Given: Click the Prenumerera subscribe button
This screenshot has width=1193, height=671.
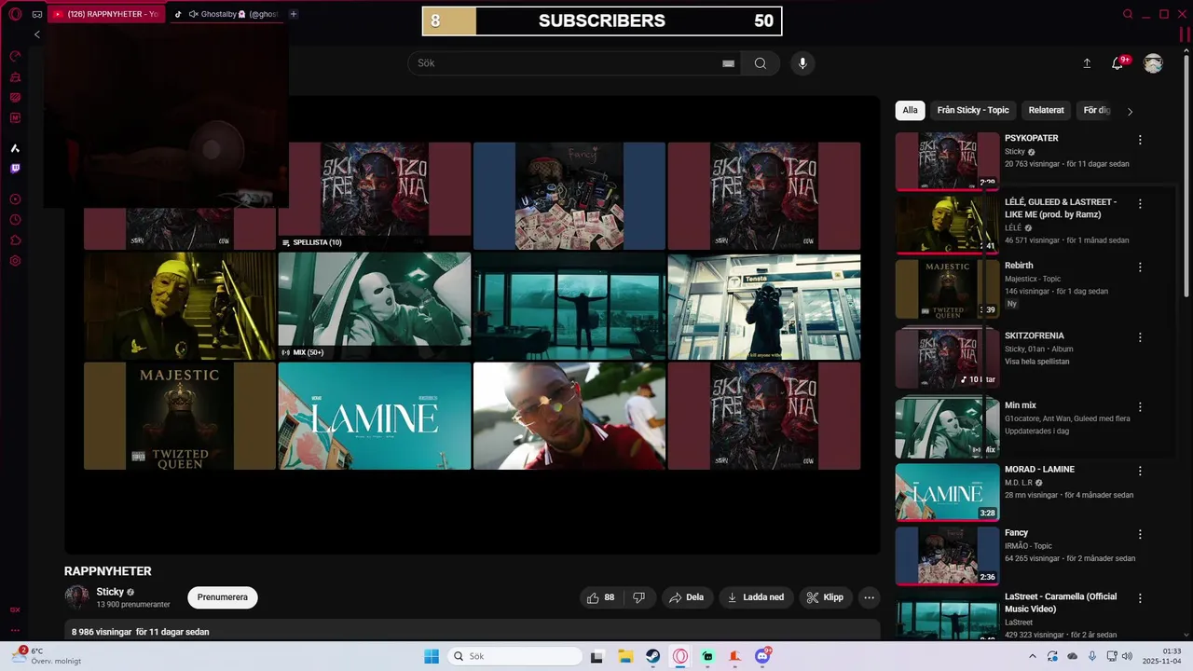Looking at the screenshot, I should [223, 597].
